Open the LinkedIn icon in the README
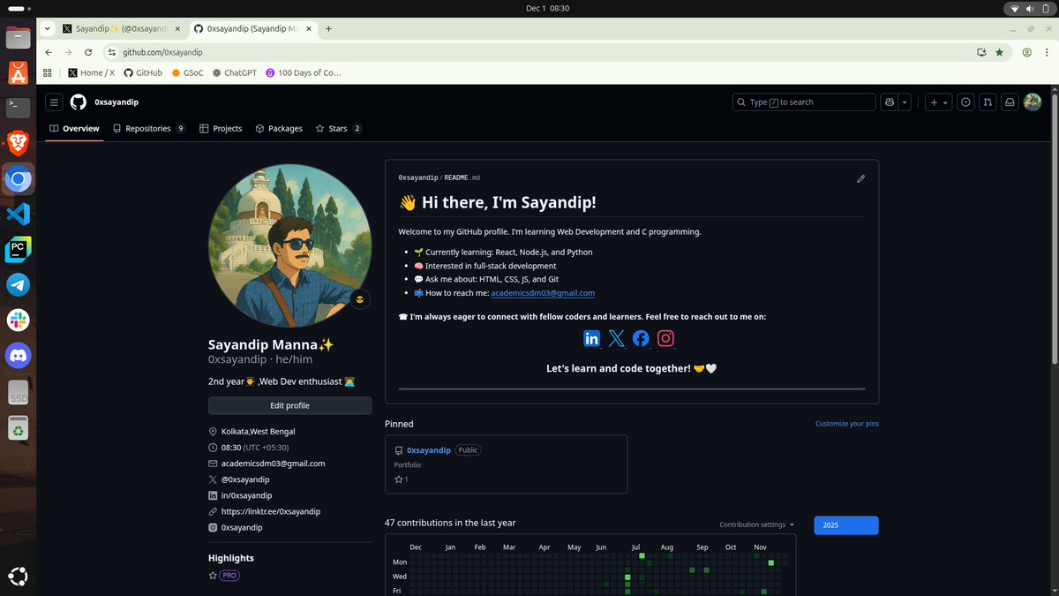Image resolution: width=1059 pixels, height=596 pixels. click(x=592, y=337)
